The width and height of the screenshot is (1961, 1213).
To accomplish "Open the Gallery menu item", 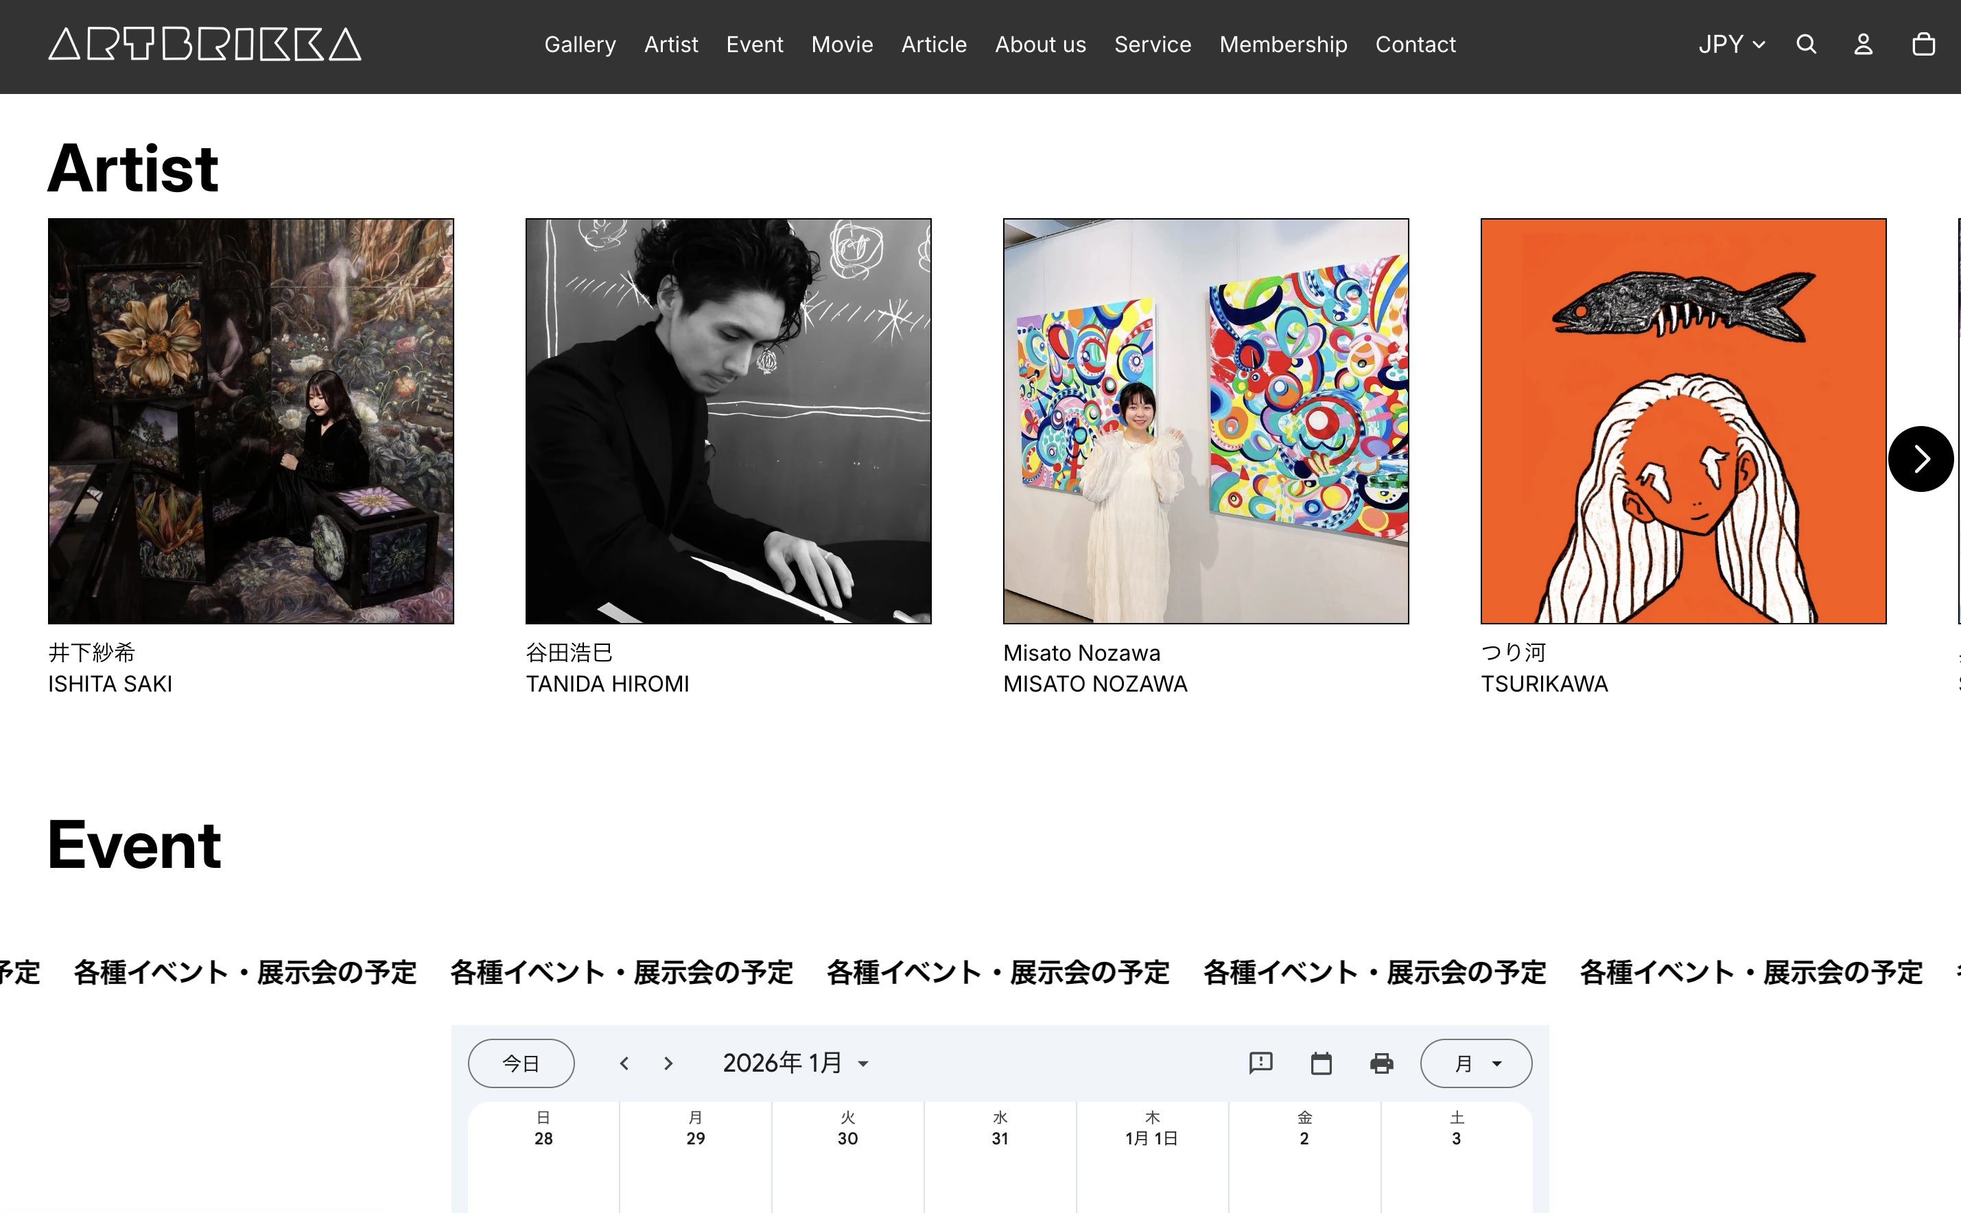I will [x=580, y=44].
